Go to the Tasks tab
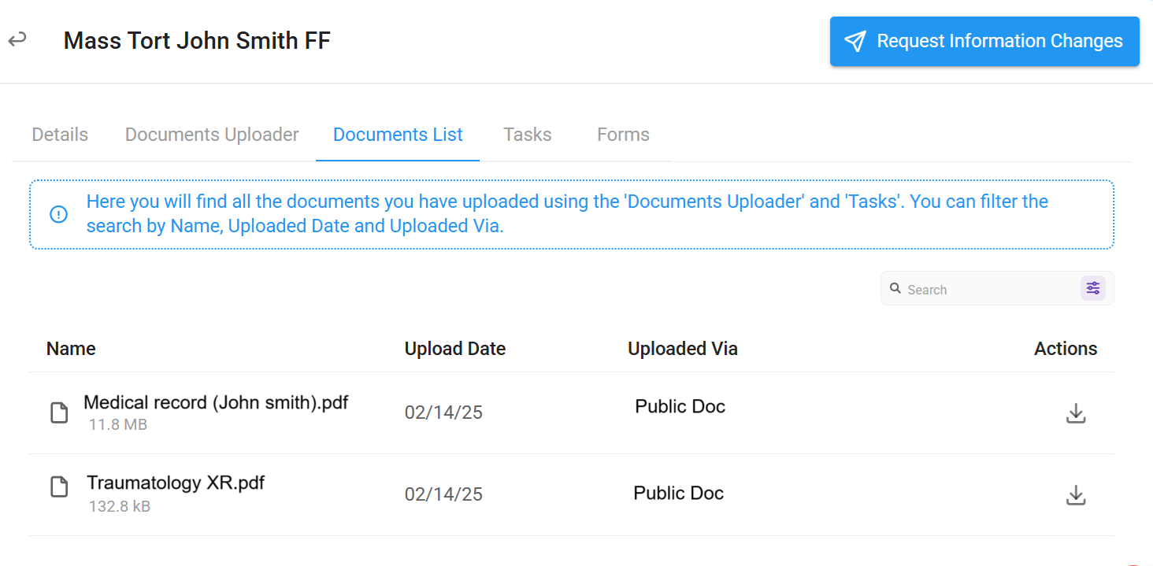 (x=528, y=135)
